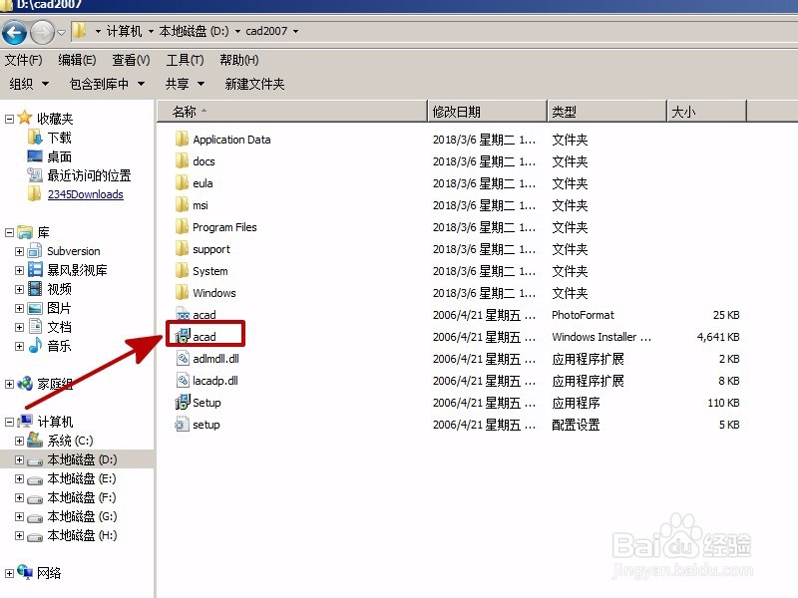
Task: Open the 编辑(E) menu
Action: [x=77, y=60]
